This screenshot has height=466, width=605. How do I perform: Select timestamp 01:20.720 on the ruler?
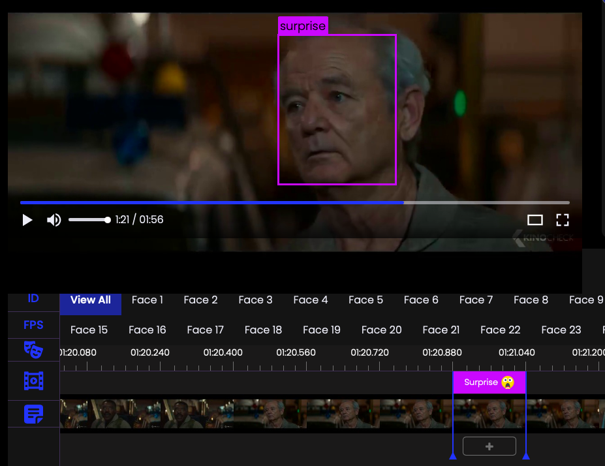click(x=369, y=352)
